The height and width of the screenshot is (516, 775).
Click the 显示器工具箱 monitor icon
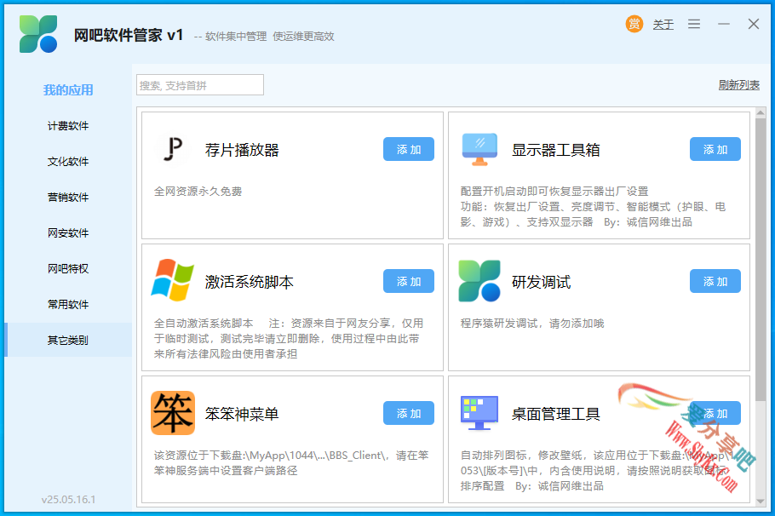click(x=479, y=149)
